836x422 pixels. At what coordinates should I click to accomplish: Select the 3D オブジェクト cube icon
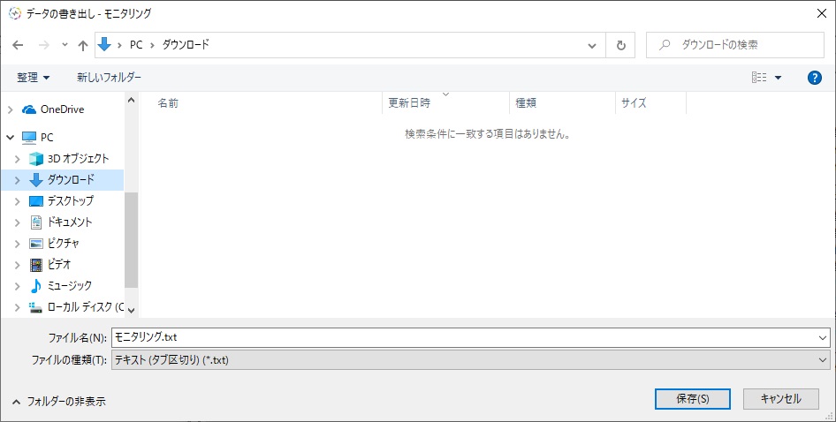[35, 158]
